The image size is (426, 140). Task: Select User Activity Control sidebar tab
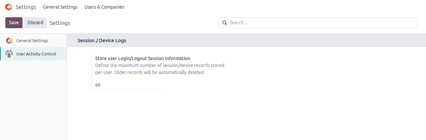[x=36, y=54]
